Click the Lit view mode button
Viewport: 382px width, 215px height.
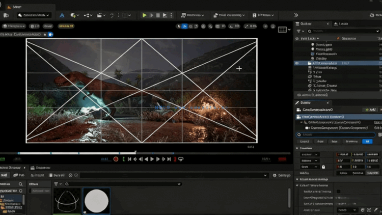pos(34,26)
